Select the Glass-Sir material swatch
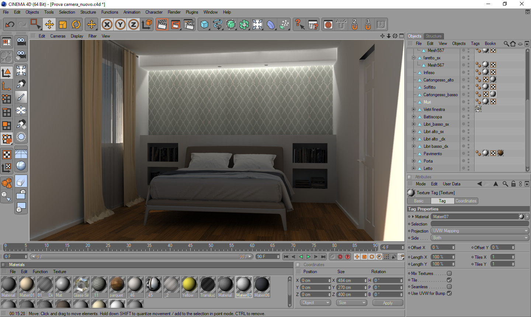531x317 pixels. 81,287
